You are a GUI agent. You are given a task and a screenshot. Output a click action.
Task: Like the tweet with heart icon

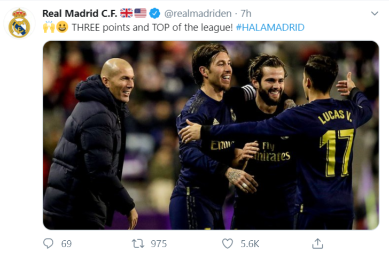(x=228, y=243)
